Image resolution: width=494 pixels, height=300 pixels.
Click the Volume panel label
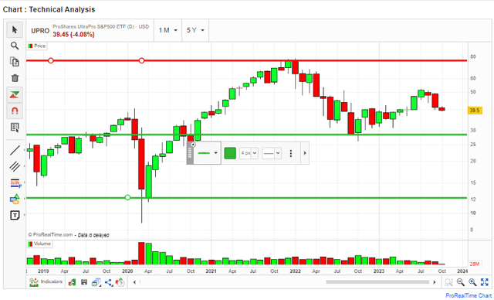pyautogui.click(x=39, y=244)
